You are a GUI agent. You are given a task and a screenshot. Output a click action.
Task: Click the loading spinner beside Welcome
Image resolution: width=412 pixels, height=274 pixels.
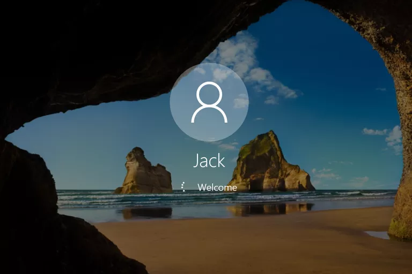click(x=183, y=187)
